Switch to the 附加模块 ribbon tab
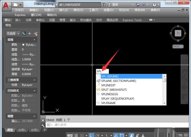Screen dimensions: 191x137 point(86,20)
